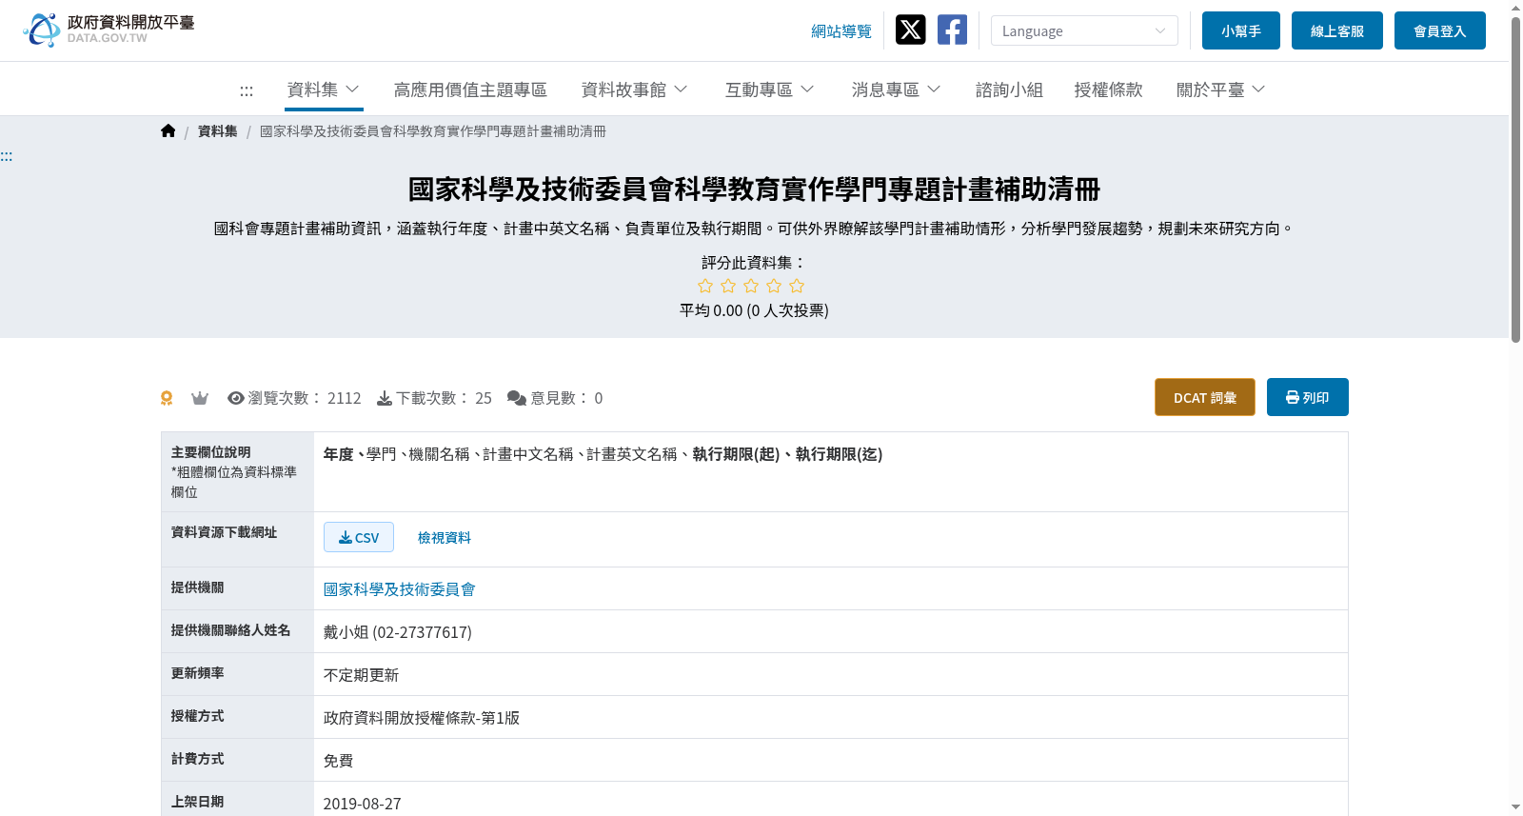The image size is (1523, 816).
Task: Click the 列印 print button
Action: [1307, 397]
